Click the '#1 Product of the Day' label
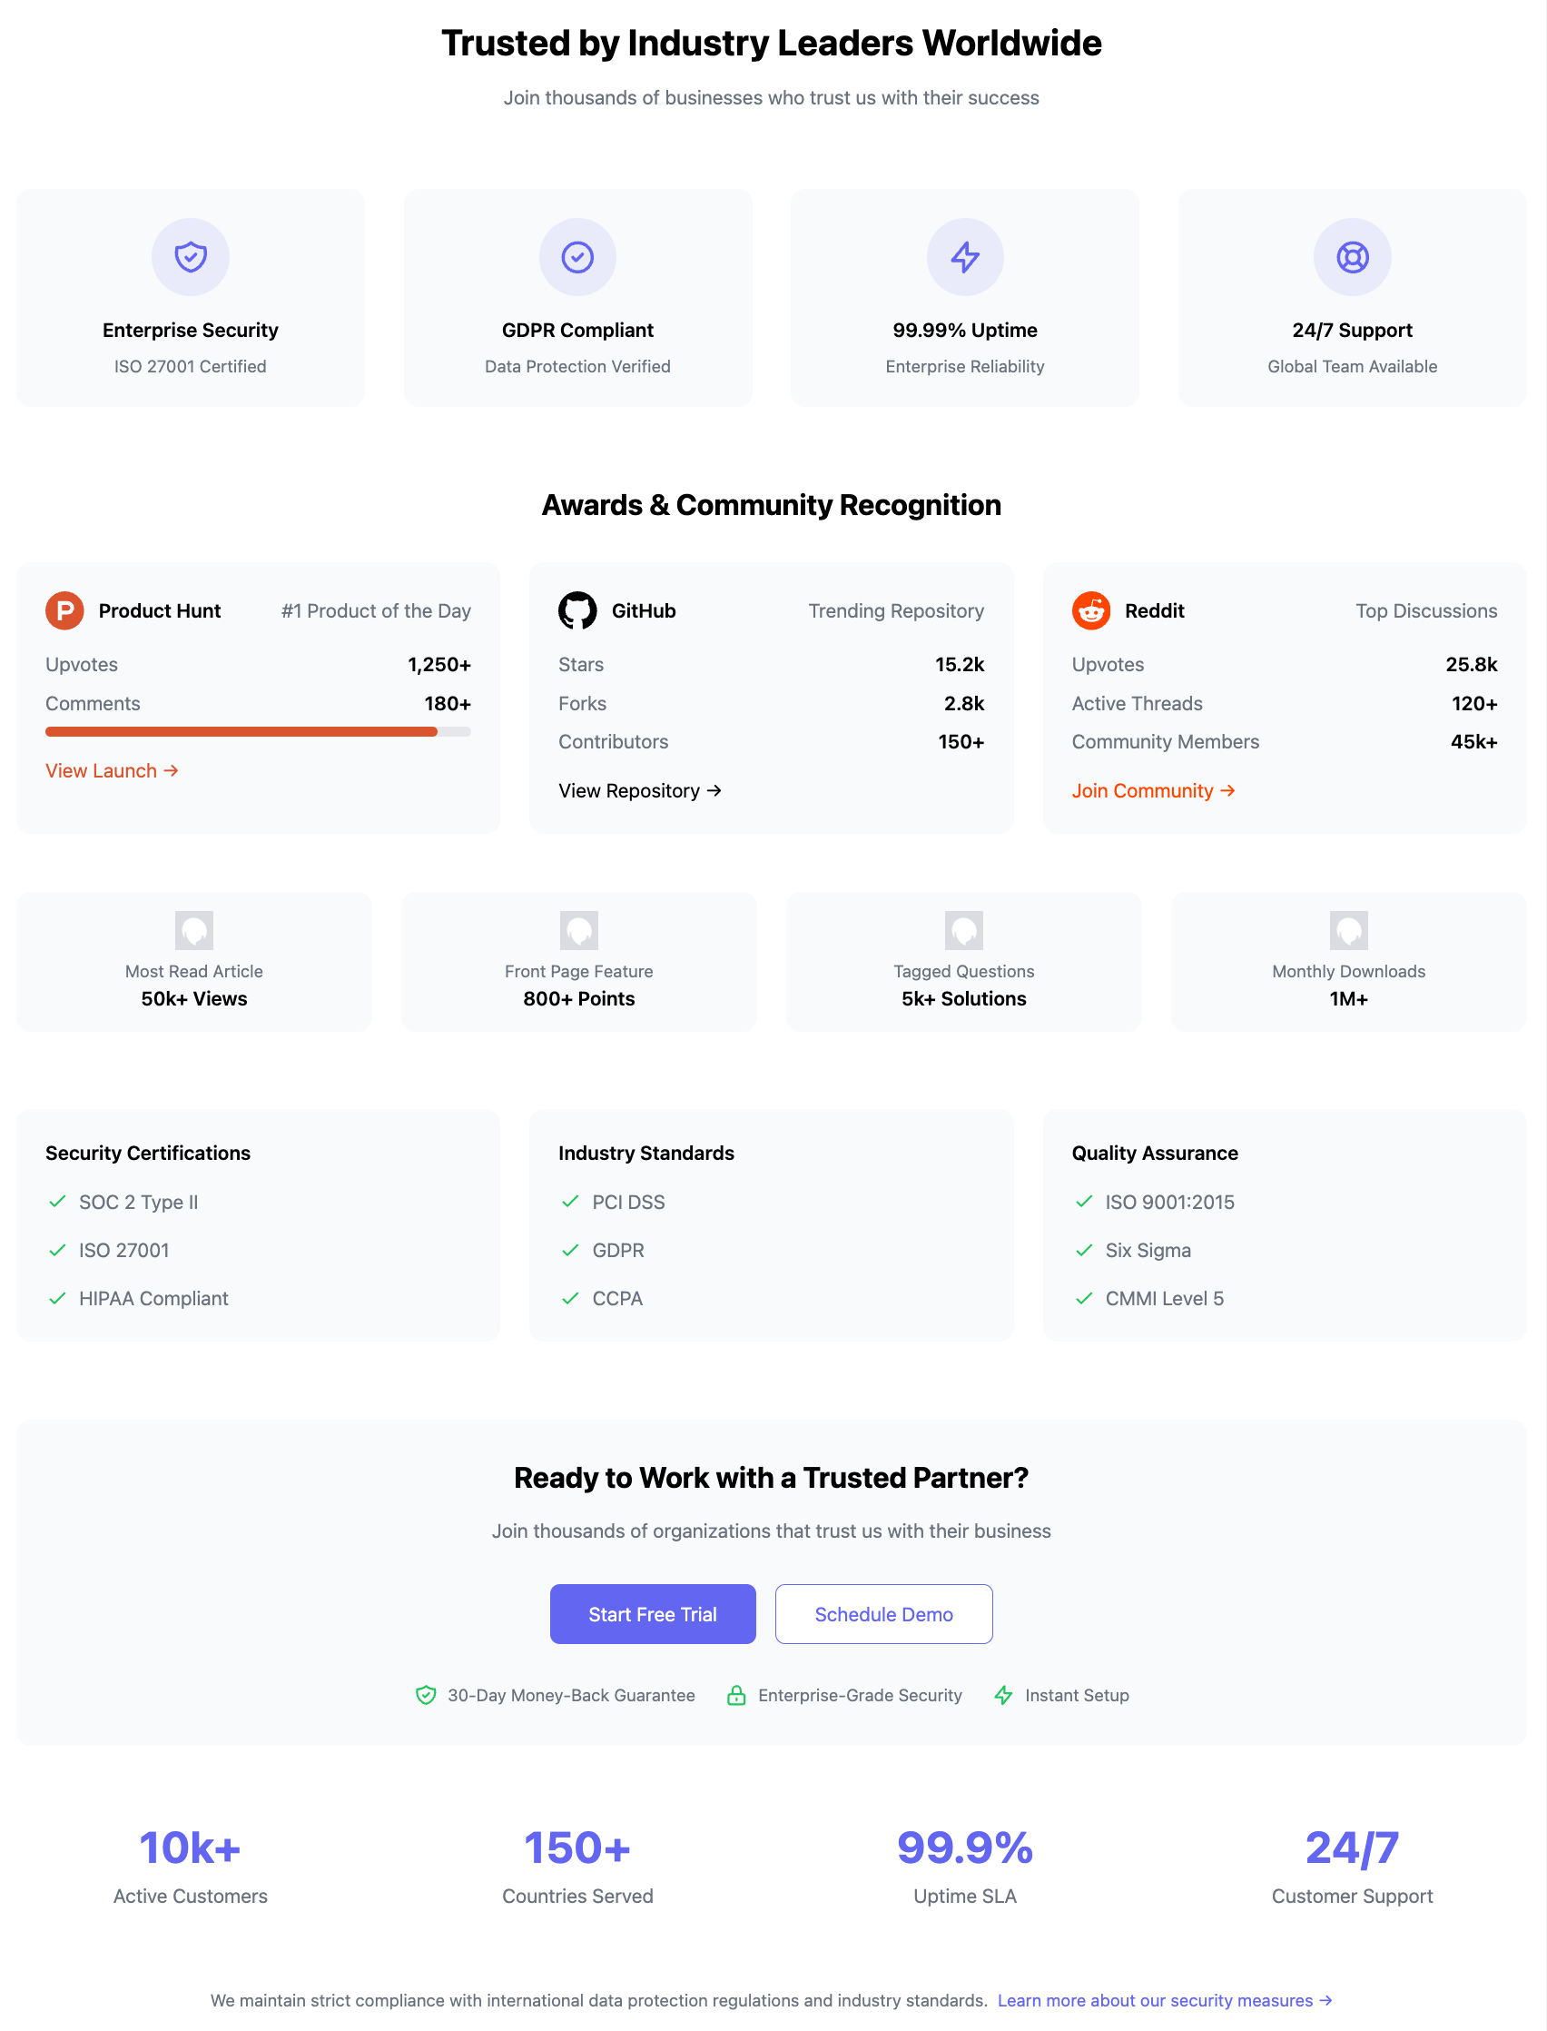1547x2031 pixels. [376, 610]
